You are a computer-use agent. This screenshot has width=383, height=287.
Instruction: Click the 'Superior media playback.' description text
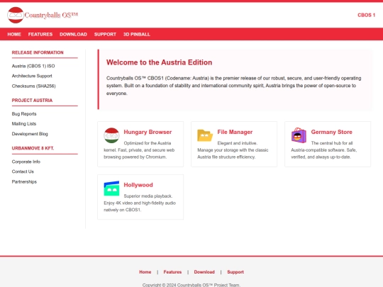pos(148,196)
